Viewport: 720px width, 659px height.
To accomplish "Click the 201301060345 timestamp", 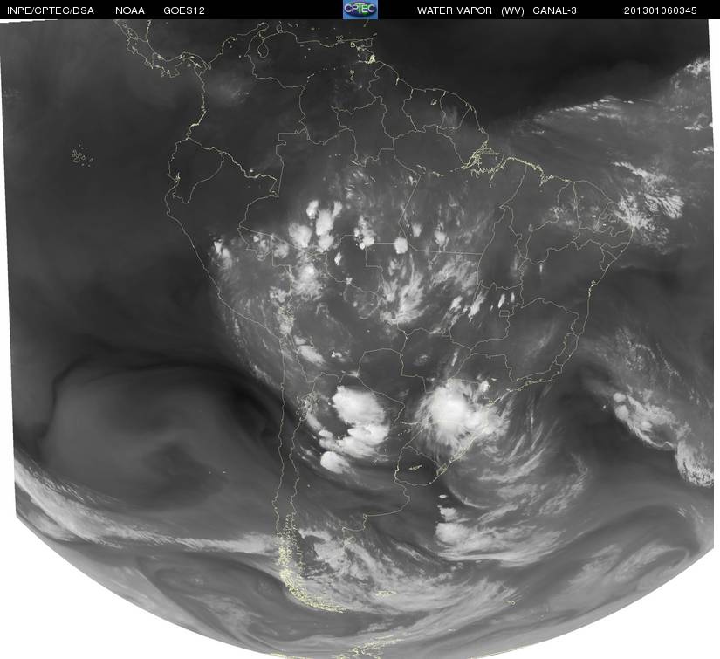I will click(x=661, y=10).
